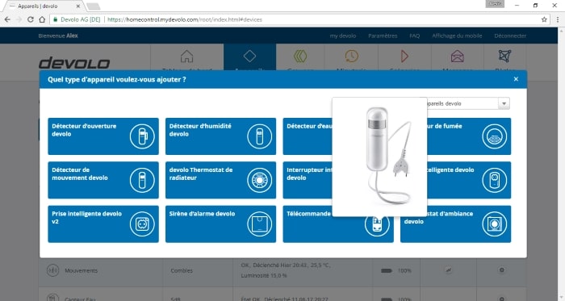Viewport: 565px width, 301px height.
Task: Select the Détecteur d'eau tile
Action: click(308, 136)
